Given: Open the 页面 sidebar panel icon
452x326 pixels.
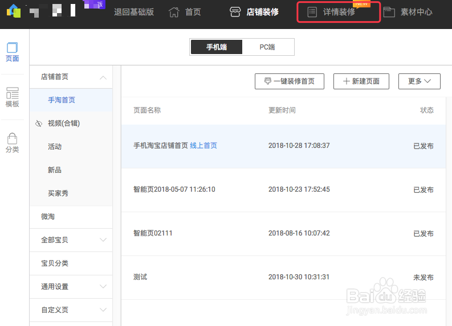Looking at the screenshot, I should click(12, 47).
